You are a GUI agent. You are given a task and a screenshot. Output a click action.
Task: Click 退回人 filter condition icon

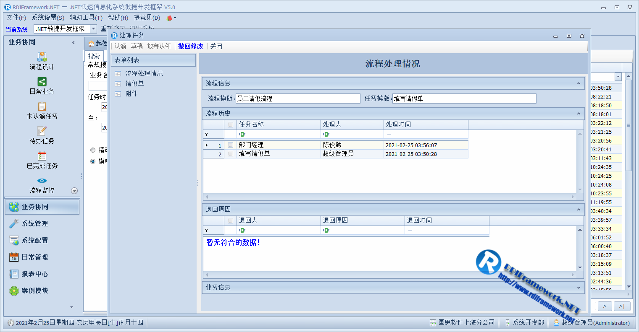[x=242, y=231]
